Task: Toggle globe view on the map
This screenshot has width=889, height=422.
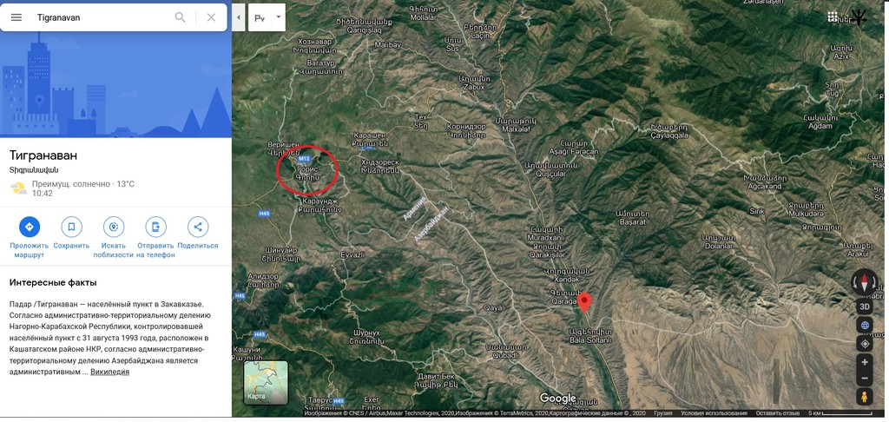Action: (865, 326)
